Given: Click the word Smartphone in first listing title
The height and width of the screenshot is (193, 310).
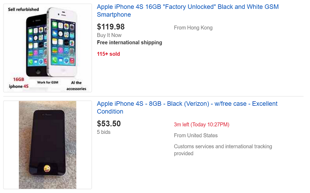Looking at the screenshot, I should pyautogui.click(x=114, y=15).
